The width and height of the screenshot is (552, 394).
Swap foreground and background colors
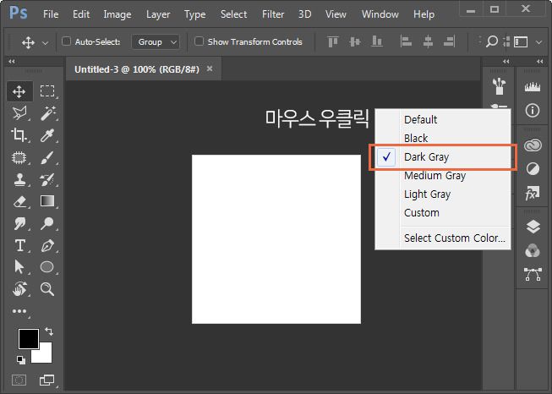pyautogui.click(x=49, y=331)
